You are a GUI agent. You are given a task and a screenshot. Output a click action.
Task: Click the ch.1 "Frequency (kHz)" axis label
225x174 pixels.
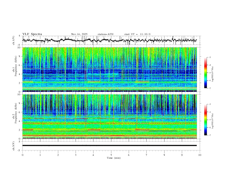point(16,66)
